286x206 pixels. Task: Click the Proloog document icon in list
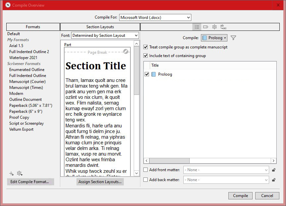click(x=153, y=74)
